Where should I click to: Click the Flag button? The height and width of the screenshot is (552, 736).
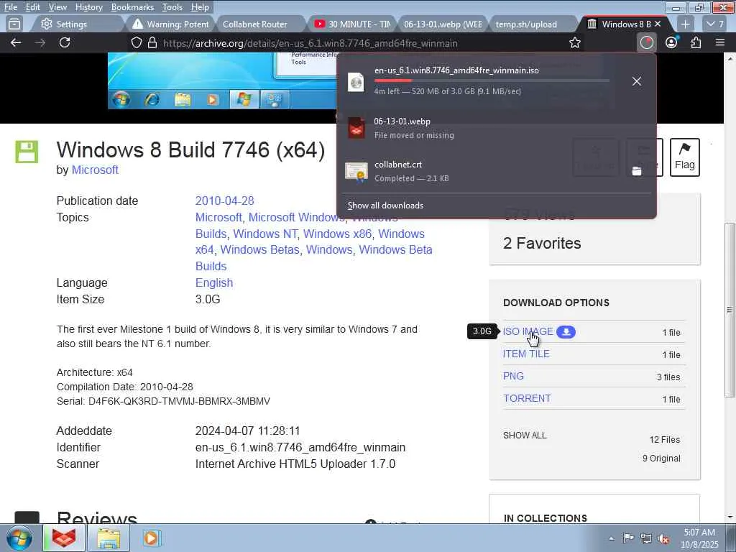pos(685,157)
